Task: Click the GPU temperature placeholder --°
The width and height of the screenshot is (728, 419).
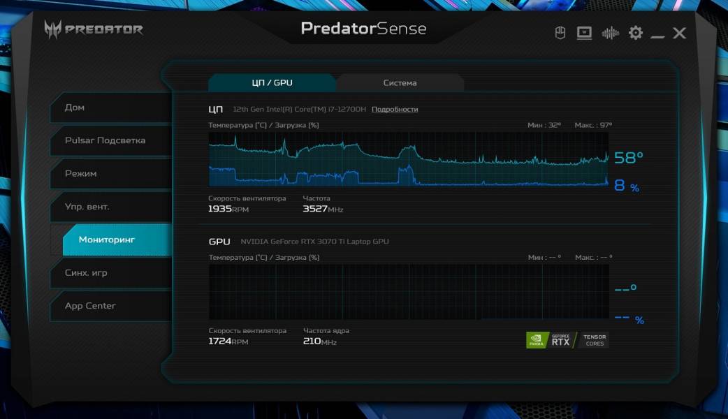Action: tap(625, 288)
